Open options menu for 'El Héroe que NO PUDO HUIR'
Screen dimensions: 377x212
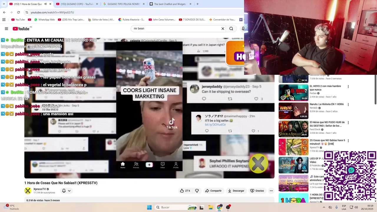(x=348, y=122)
